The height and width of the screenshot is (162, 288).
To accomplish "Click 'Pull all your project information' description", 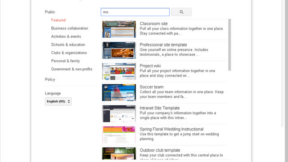I will pos(177,73).
